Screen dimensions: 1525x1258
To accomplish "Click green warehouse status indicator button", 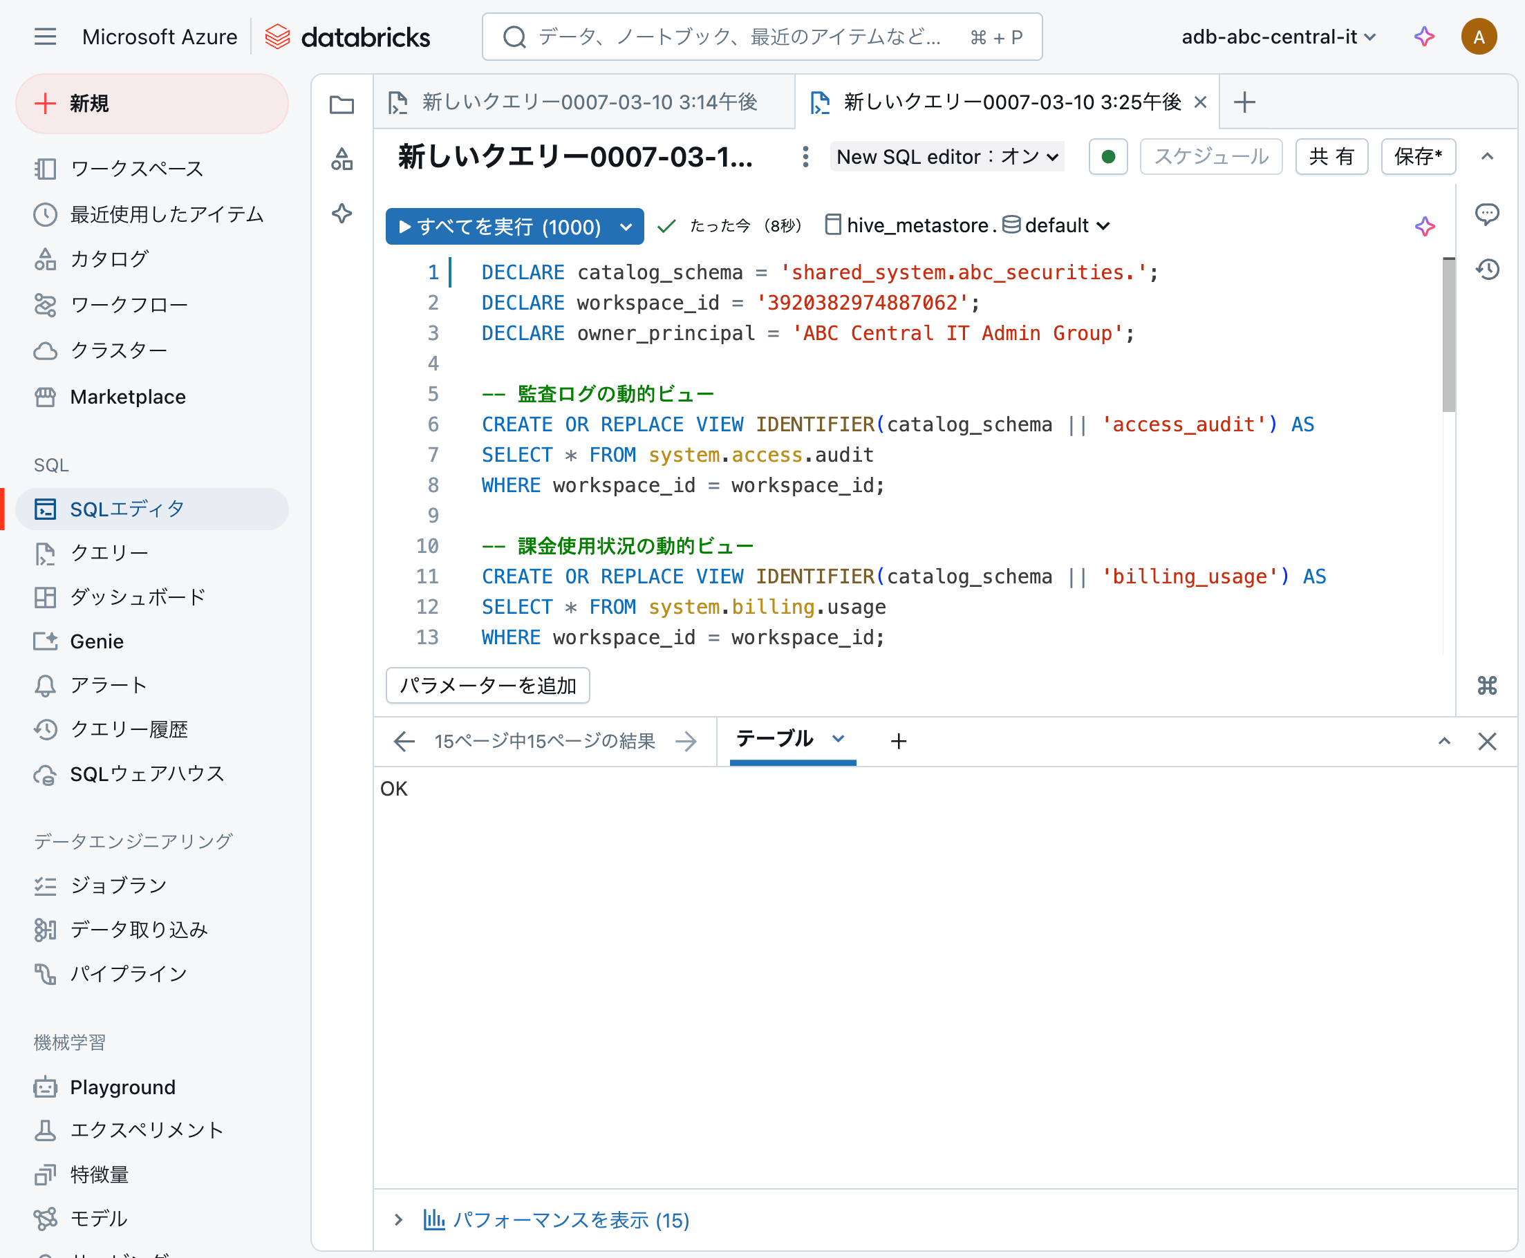I will pyautogui.click(x=1107, y=156).
